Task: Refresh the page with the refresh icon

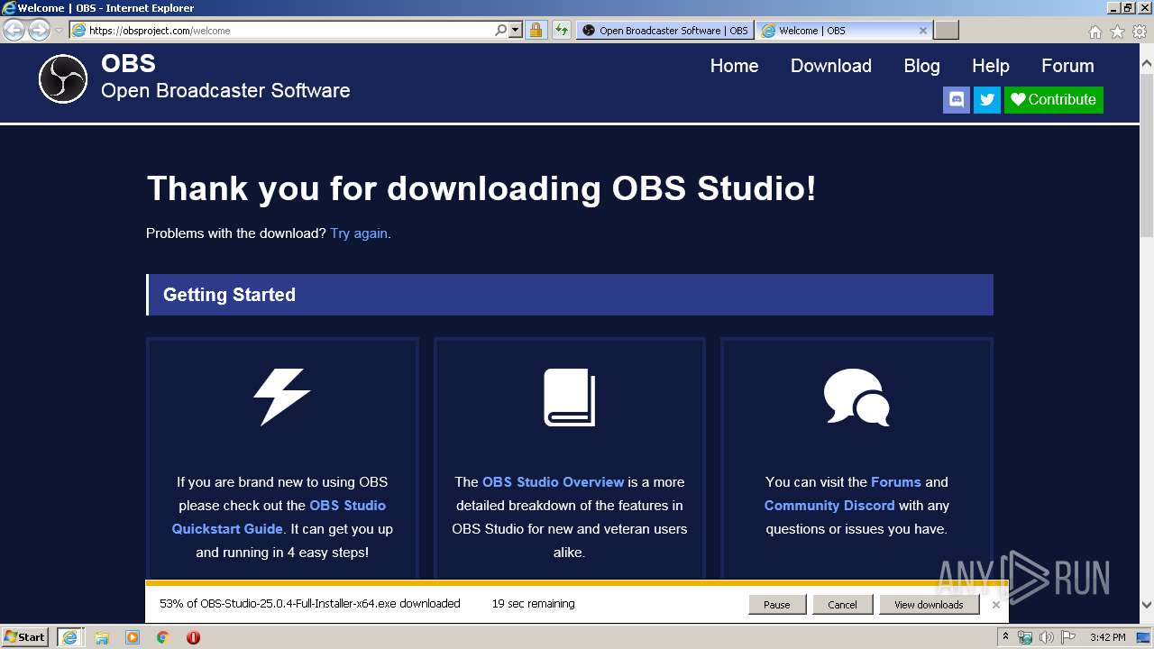Action: [562, 30]
